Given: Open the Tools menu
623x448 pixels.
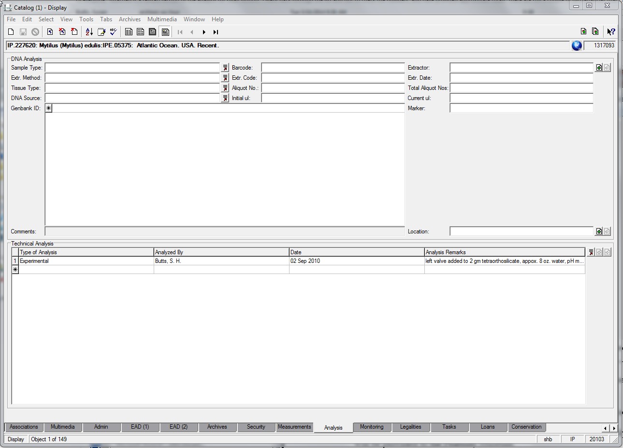Looking at the screenshot, I should tap(87, 19).
